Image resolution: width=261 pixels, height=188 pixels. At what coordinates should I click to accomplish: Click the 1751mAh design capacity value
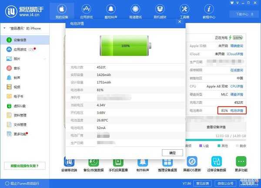(x=104, y=82)
